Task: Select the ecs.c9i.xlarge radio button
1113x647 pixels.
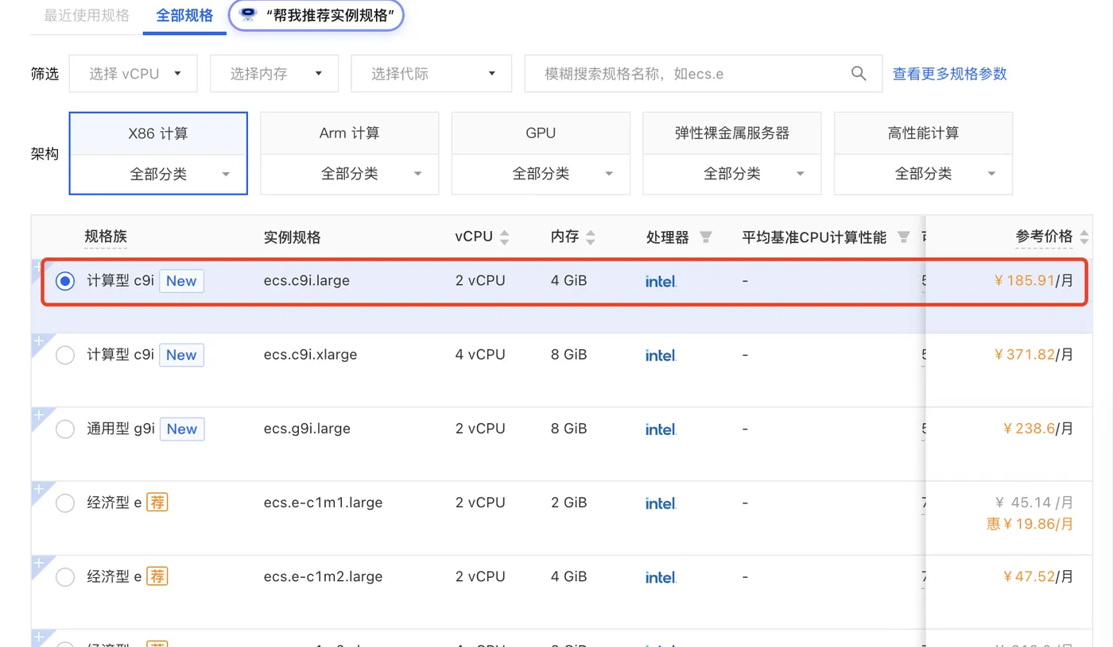Action: 65,355
